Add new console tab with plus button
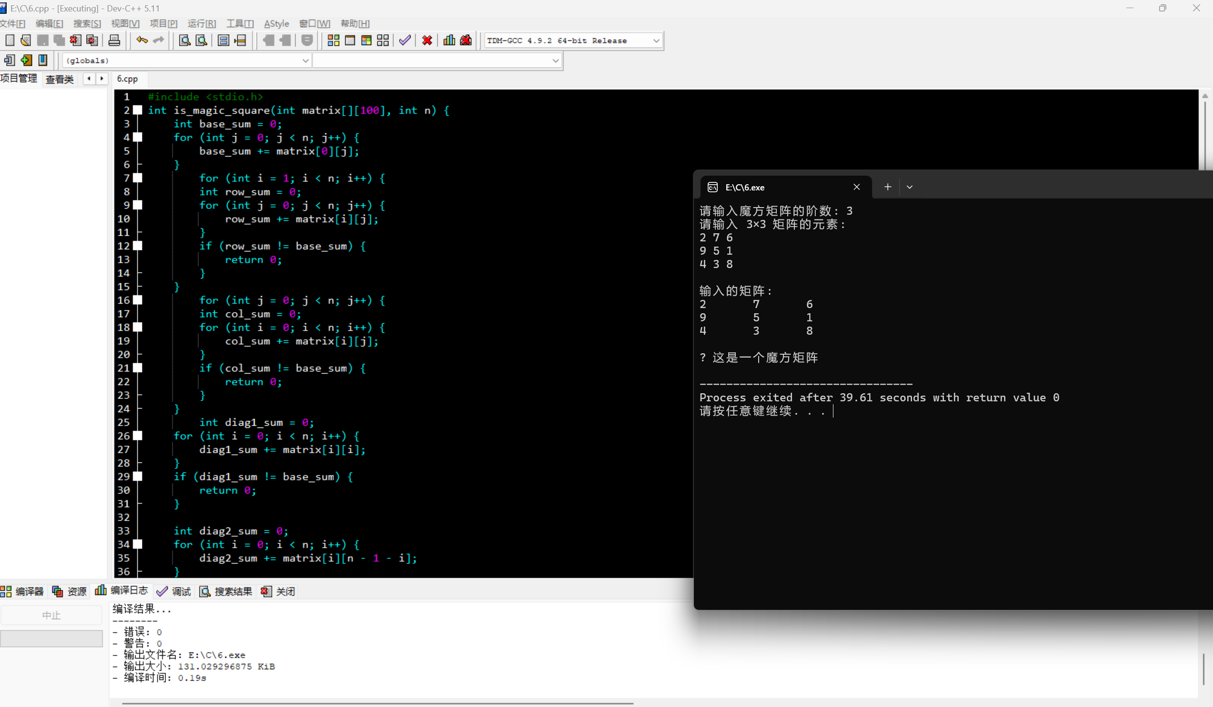The height and width of the screenshot is (707, 1213). click(x=888, y=187)
